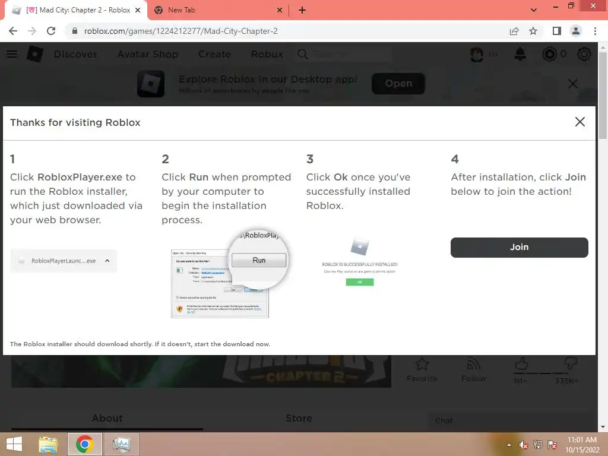Screen dimensions: 608x456
Task: Click the Roblox search field
Action: pyautogui.click(x=344, y=54)
